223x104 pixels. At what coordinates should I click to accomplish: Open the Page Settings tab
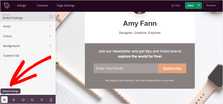[x=66, y=5]
